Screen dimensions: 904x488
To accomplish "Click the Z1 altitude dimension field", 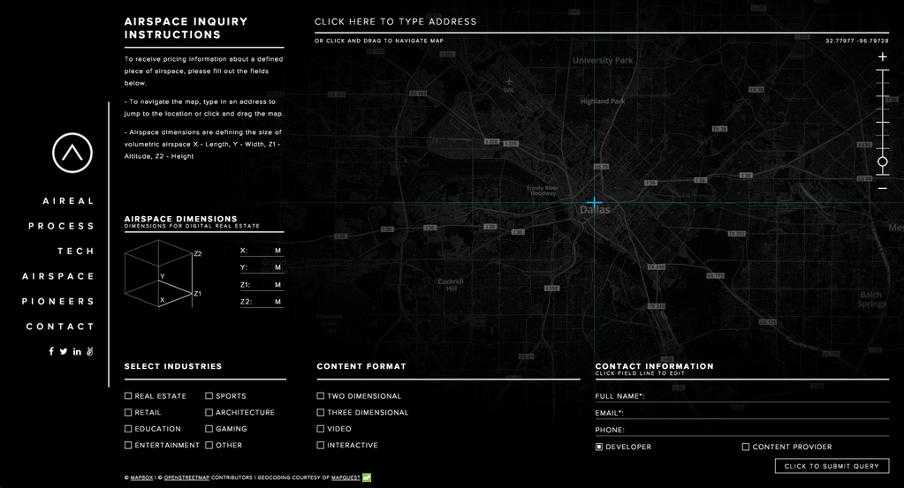I will pos(262,285).
